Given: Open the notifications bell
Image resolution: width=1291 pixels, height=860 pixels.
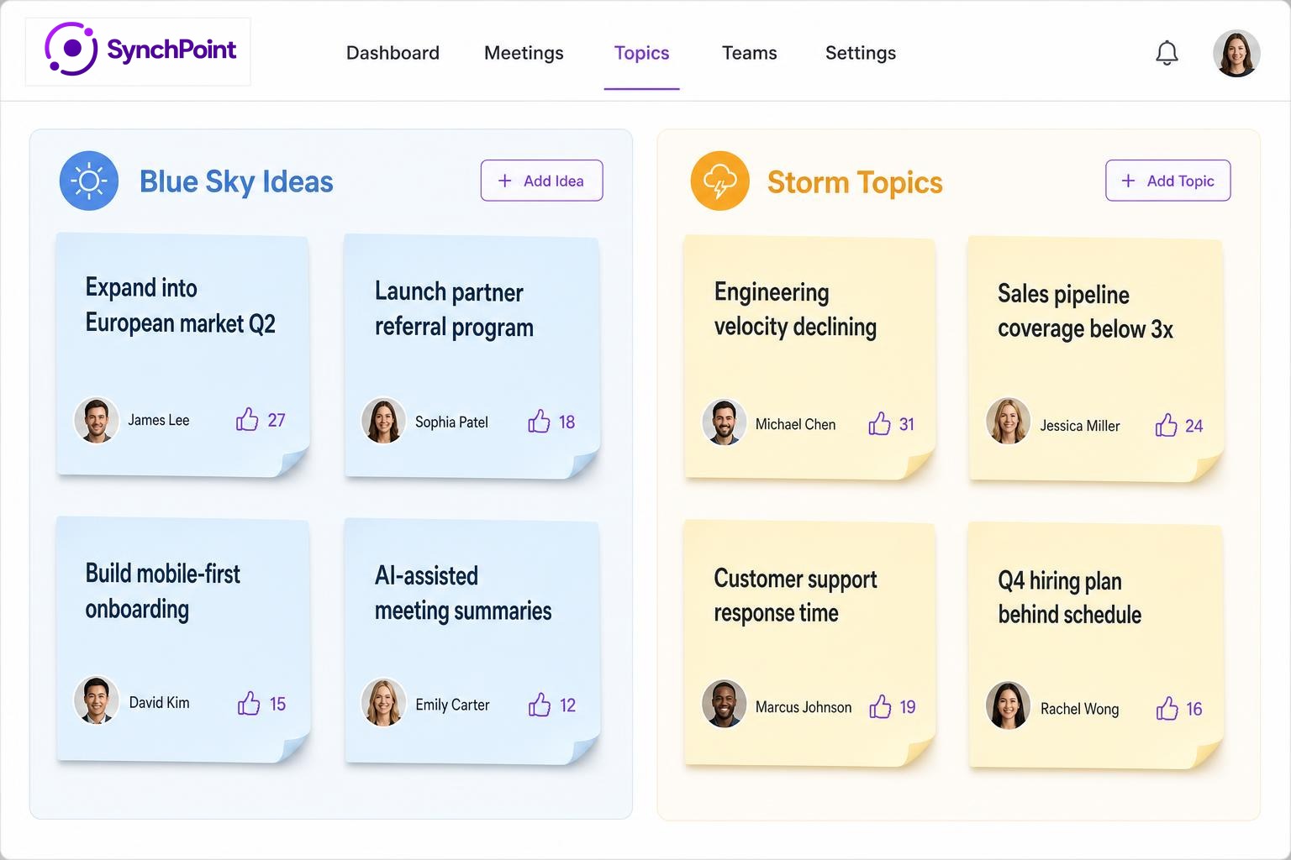Looking at the screenshot, I should click(x=1167, y=53).
